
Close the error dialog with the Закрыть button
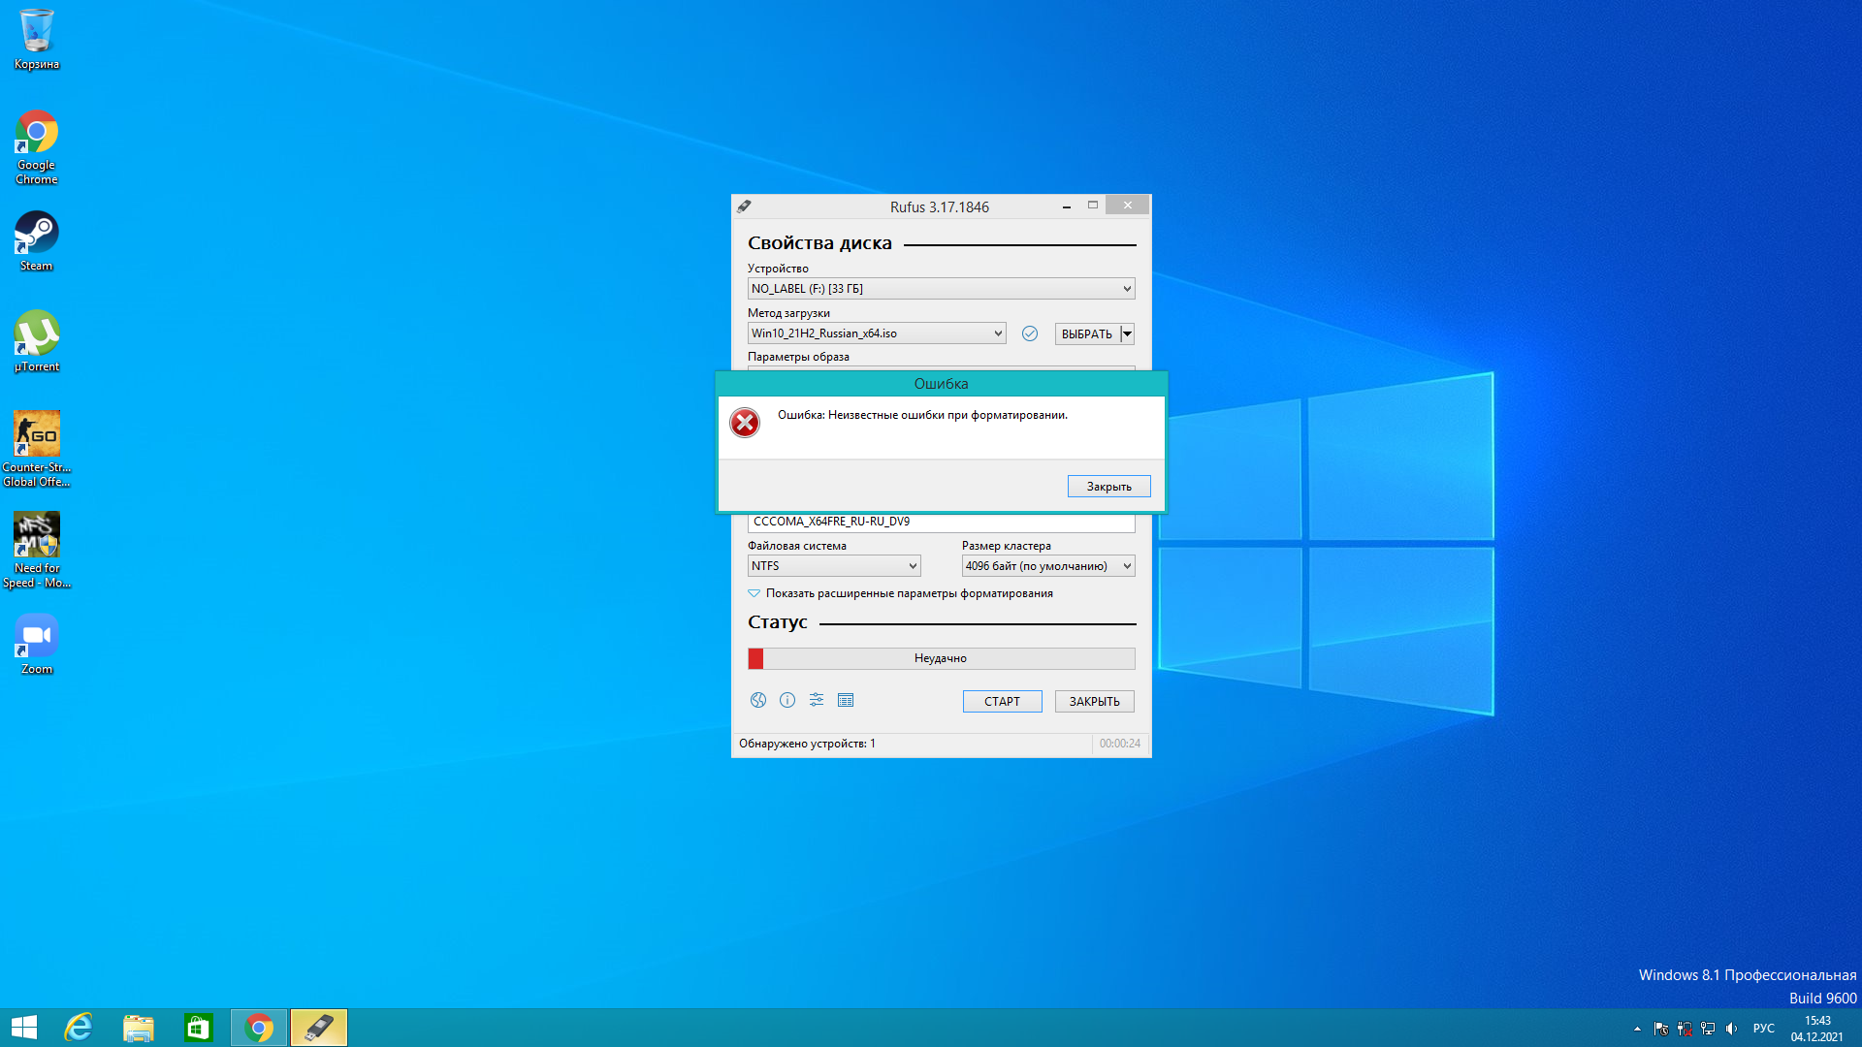[x=1108, y=487]
